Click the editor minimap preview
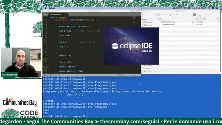The height and width of the screenshot is (125, 222). coord(135,20)
